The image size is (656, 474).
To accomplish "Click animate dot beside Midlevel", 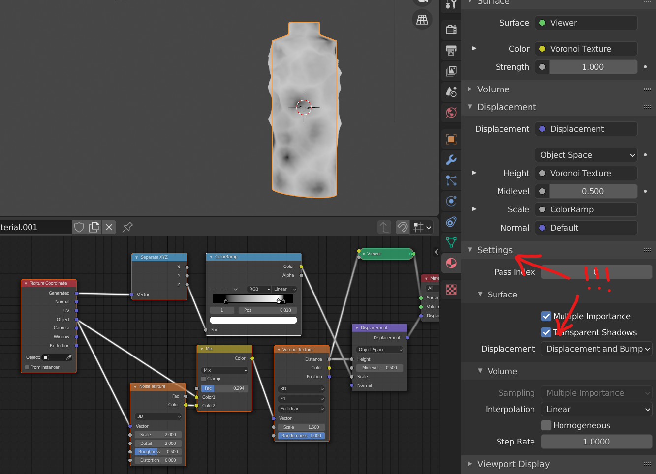I will click(x=645, y=191).
